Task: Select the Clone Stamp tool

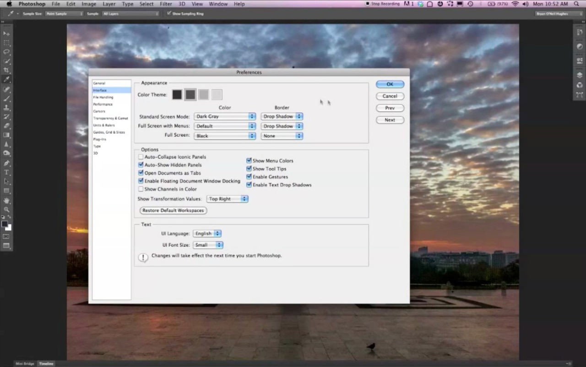Action: (x=6, y=108)
